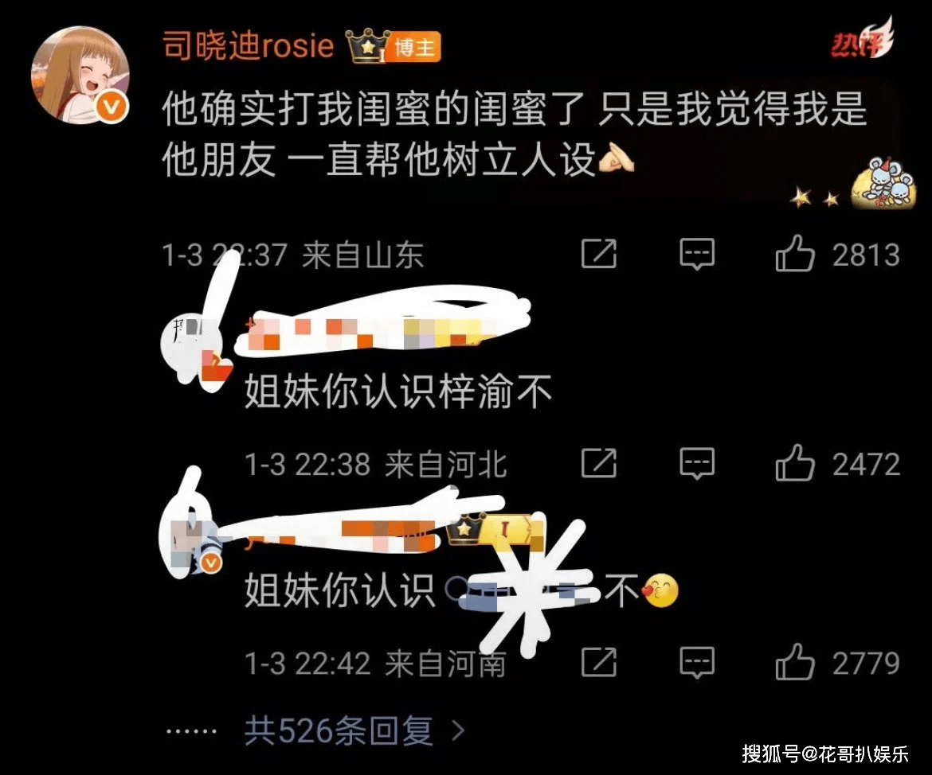Repost the reply from 来自河北
Image resolution: width=932 pixels, height=775 pixels.
(x=598, y=463)
